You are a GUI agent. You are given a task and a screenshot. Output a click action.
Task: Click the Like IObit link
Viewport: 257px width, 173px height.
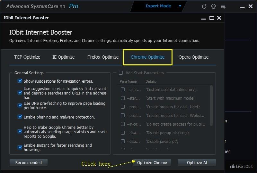click(244, 167)
